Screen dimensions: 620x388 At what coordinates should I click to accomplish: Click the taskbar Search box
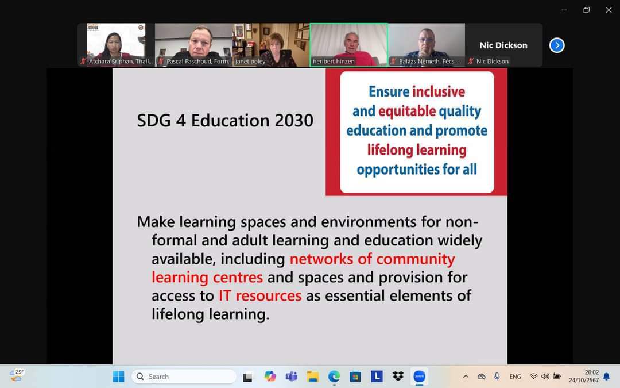[x=184, y=377]
